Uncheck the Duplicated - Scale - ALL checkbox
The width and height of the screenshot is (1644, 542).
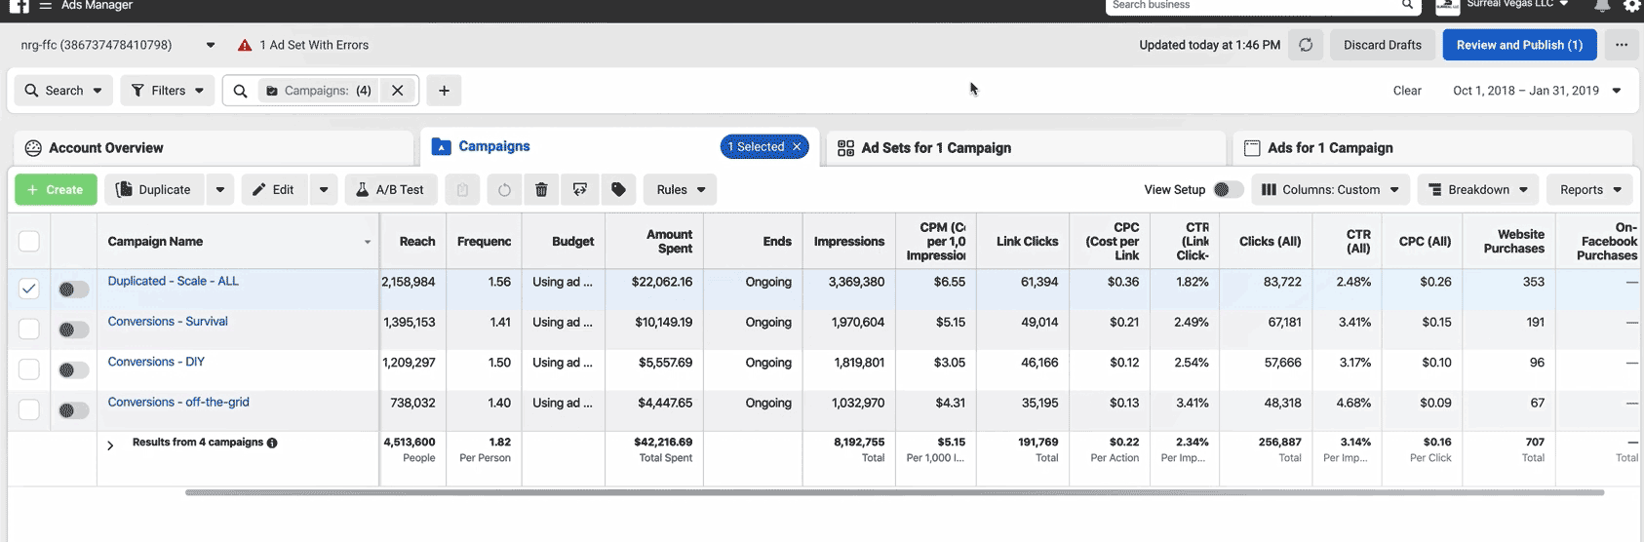(29, 289)
